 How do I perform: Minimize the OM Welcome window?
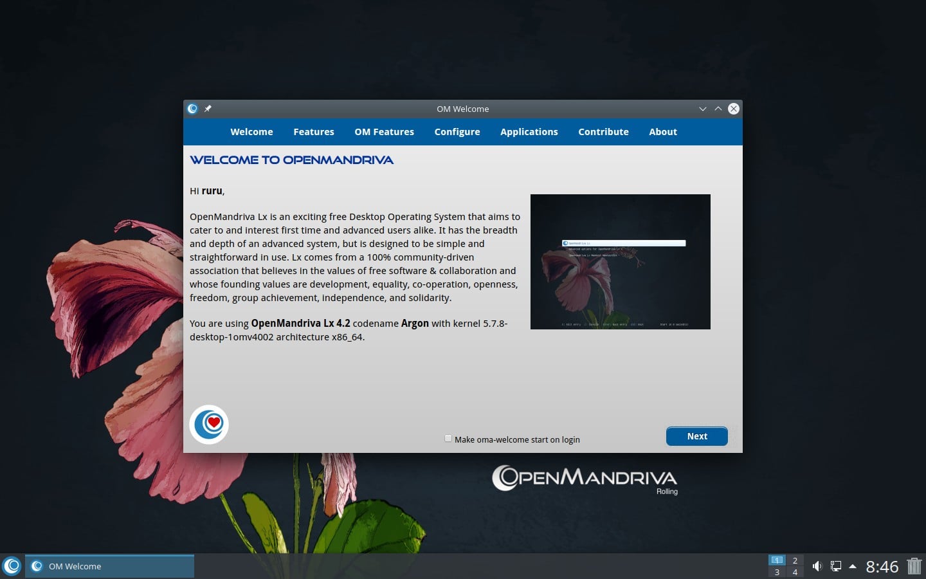pyautogui.click(x=703, y=109)
